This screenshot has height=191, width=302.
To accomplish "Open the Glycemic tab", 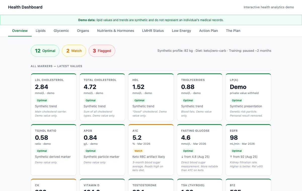I will pos(61,31).
